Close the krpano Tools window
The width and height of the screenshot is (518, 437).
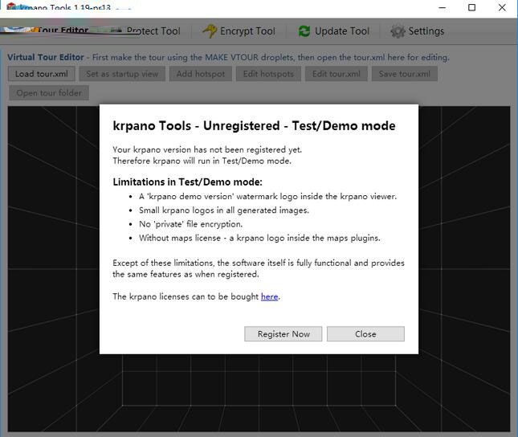click(502, 7)
